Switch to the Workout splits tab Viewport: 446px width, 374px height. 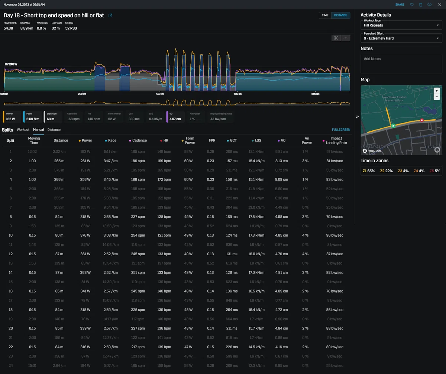[x=23, y=130]
